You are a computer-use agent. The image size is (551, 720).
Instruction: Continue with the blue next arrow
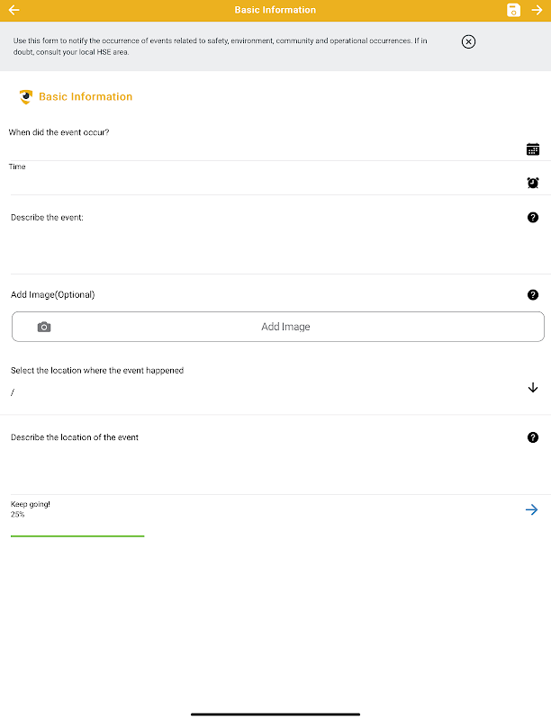point(531,509)
